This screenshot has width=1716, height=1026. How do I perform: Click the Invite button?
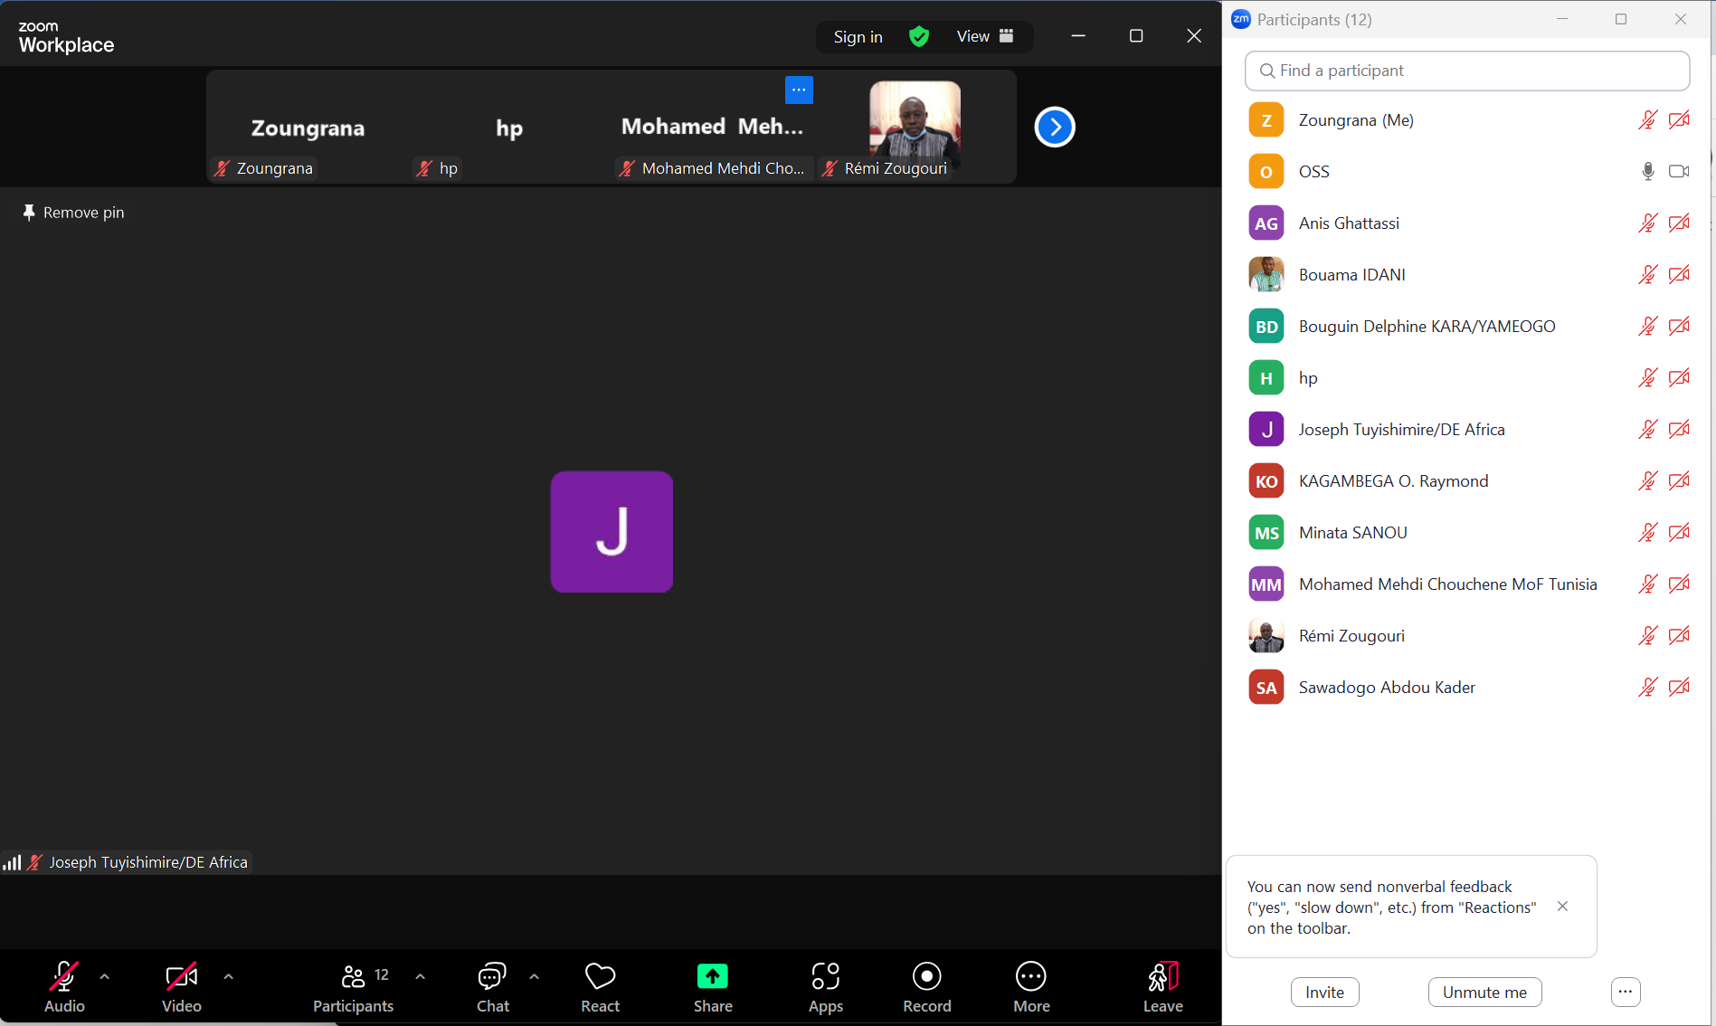coord(1324,993)
